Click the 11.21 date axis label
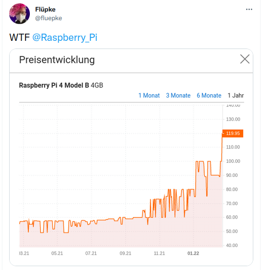This screenshot has width=261, height=270. coord(159,253)
